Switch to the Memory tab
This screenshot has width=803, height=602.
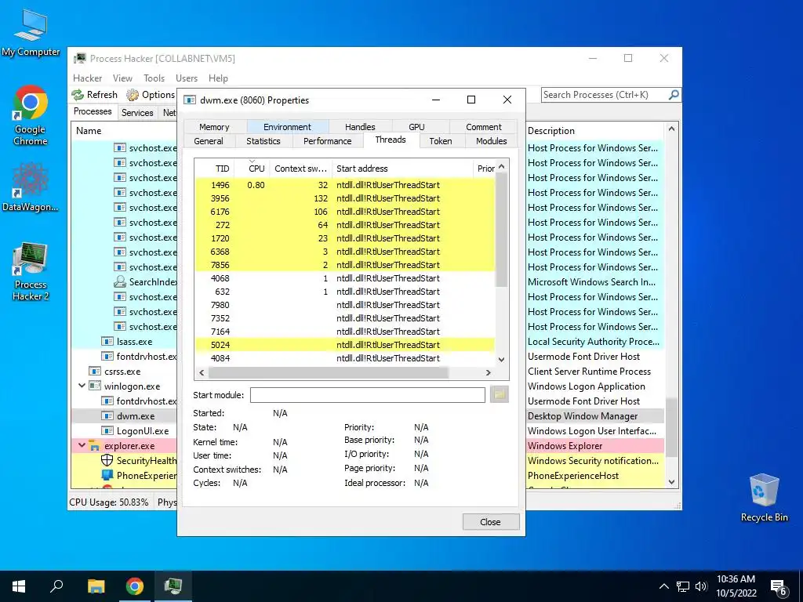click(x=214, y=126)
